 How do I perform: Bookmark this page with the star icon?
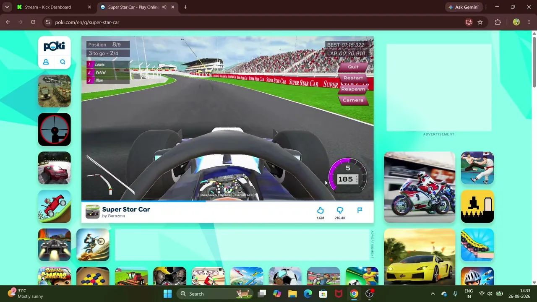tap(480, 22)
